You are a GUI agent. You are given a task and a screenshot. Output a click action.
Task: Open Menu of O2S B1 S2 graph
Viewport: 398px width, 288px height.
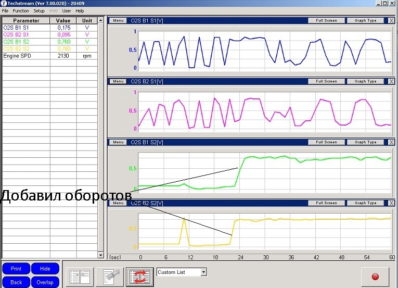coord(118,142)
